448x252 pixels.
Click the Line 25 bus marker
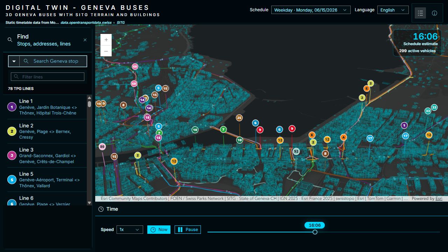[x=239, y=118]
